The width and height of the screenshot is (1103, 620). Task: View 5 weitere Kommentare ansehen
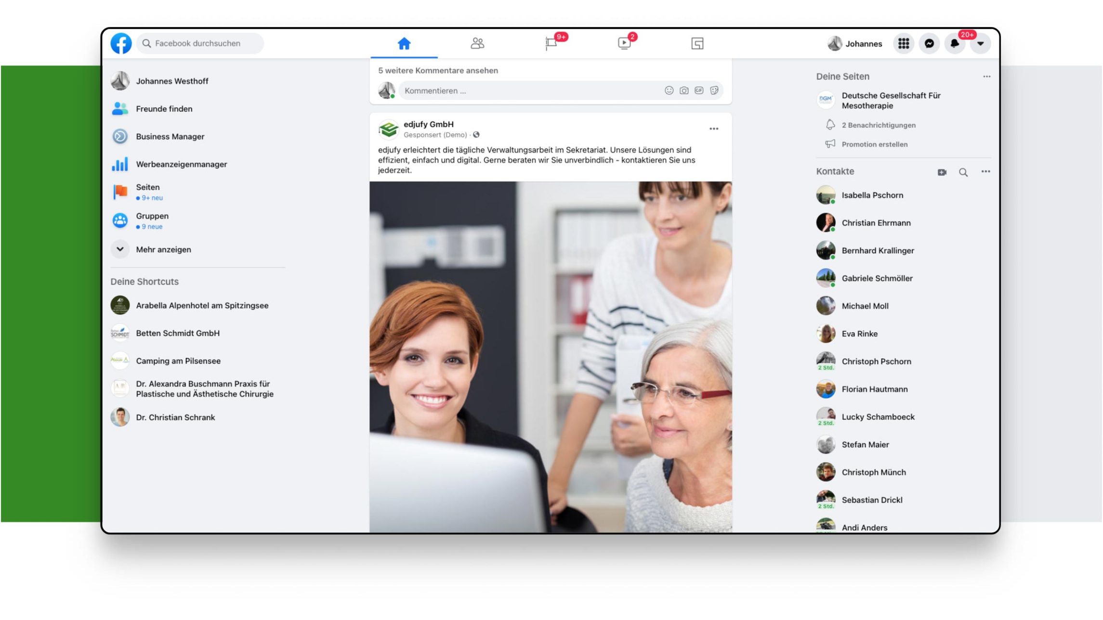point(438,70)
